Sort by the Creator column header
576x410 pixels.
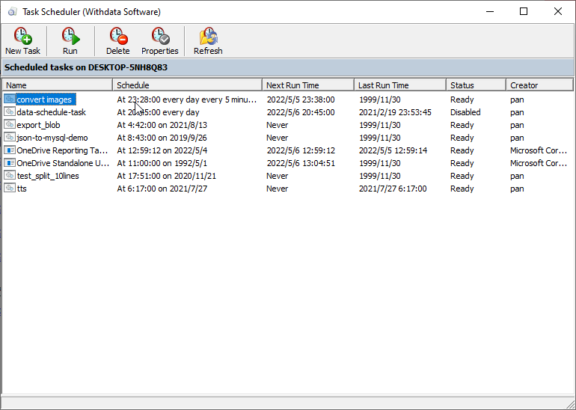[539, 85]
